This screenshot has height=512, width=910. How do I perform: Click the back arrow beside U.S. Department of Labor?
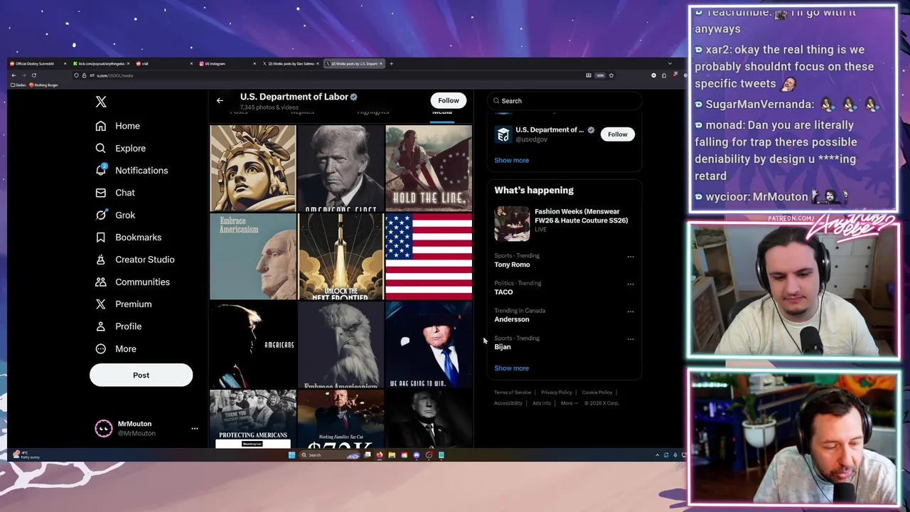coord(220,100)
